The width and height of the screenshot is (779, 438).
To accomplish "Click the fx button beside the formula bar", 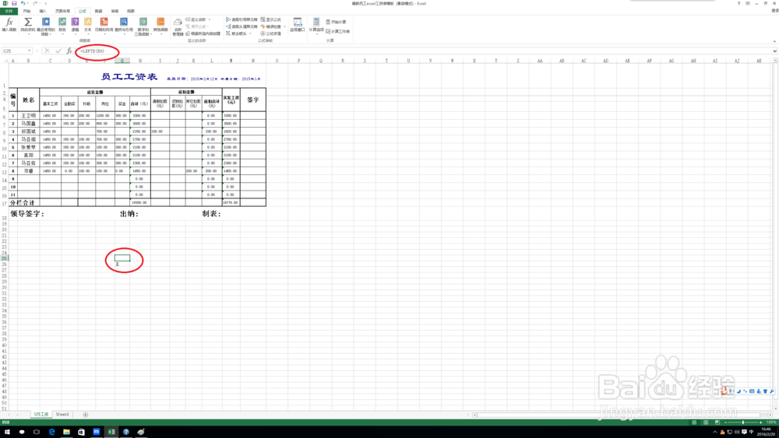I will click(x=69, y=51).
